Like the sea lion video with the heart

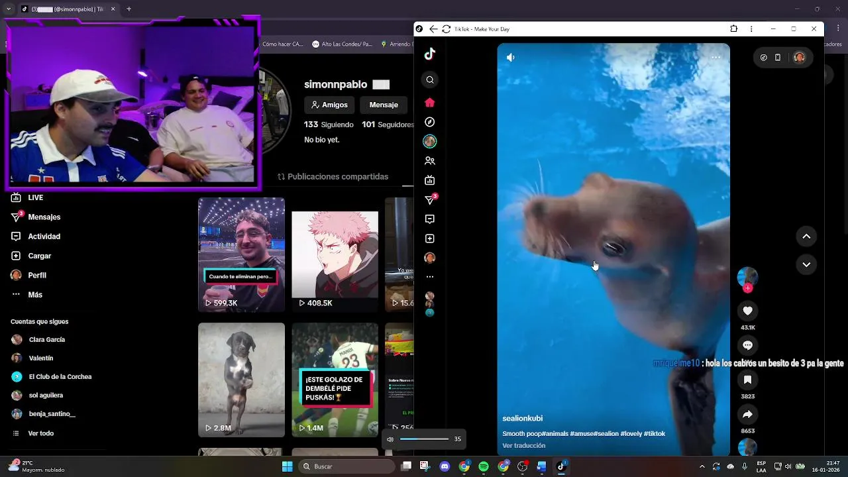click(x=747, y=311)
